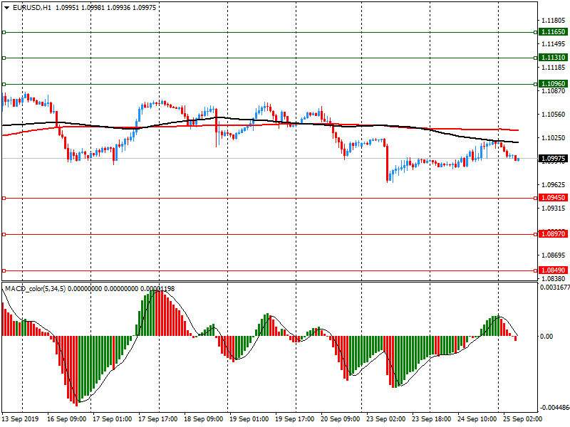Grab the left handle of the 1.10960 line
This screenshot has height=427, width=570.
(4, 84)
